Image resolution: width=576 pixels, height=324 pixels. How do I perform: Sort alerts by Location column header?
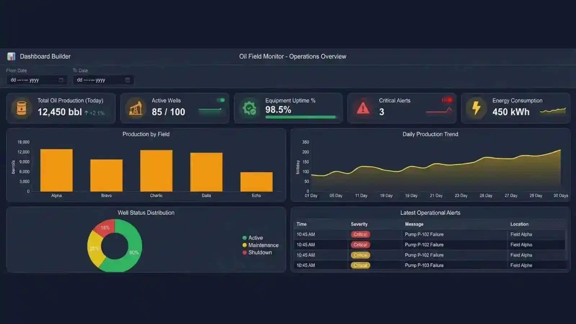point(519,224)
